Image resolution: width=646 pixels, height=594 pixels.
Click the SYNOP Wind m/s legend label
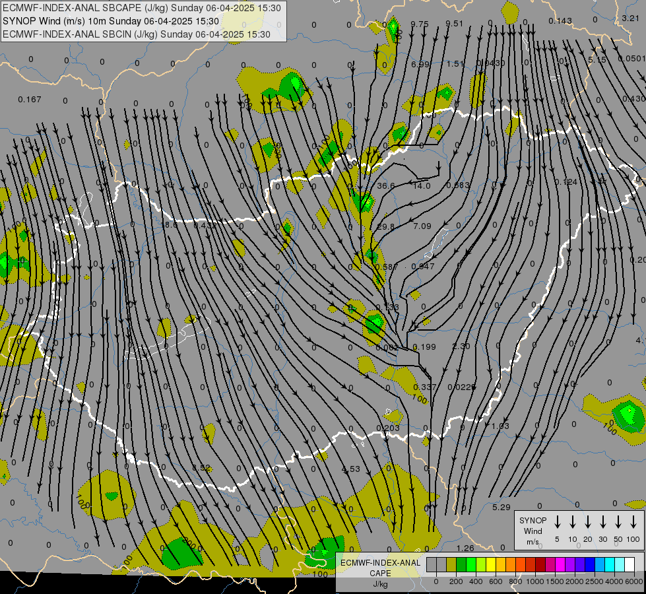[x=533, y=531]
